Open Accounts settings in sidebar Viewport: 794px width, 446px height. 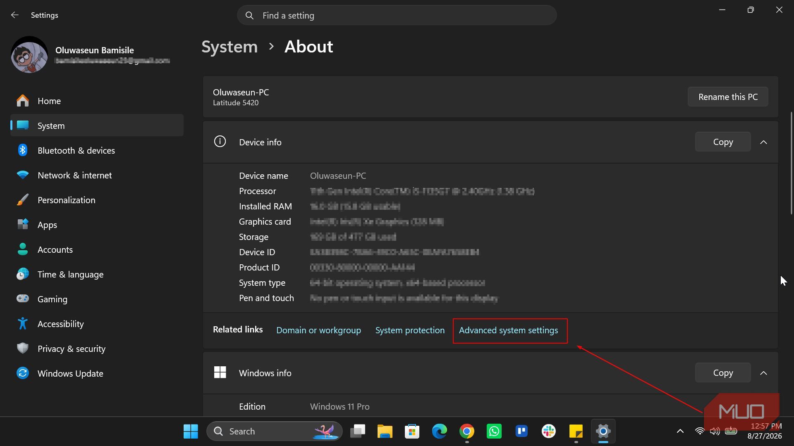(x=97, y=249)
